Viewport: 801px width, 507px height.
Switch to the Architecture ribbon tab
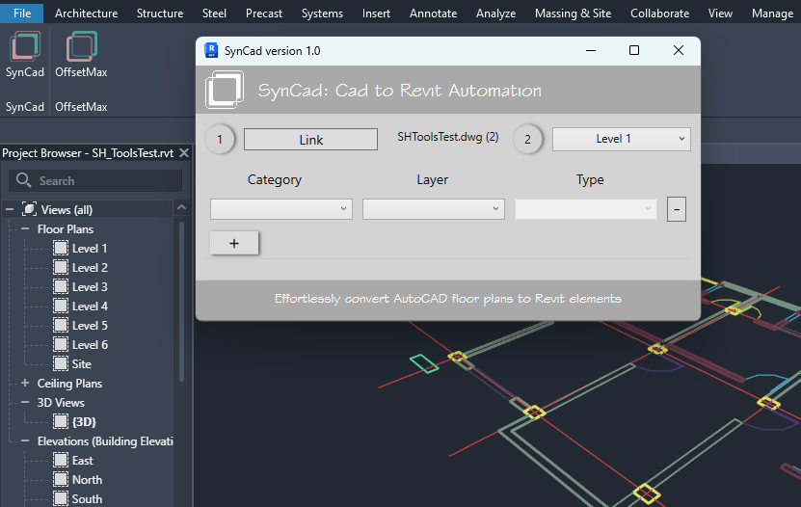pyautogui.click(x=87, y=13)
